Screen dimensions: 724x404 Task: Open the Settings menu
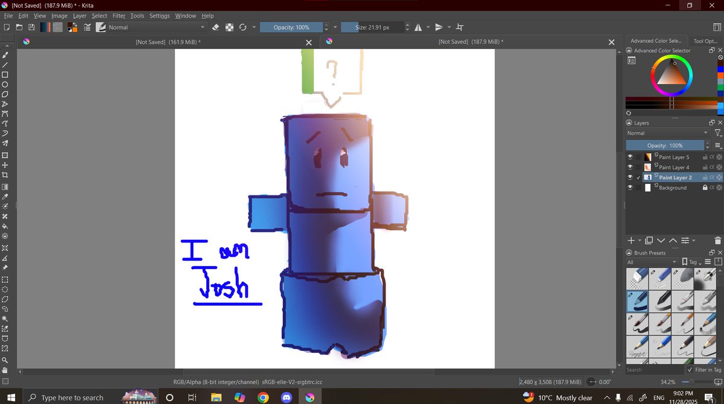[160, 16]
